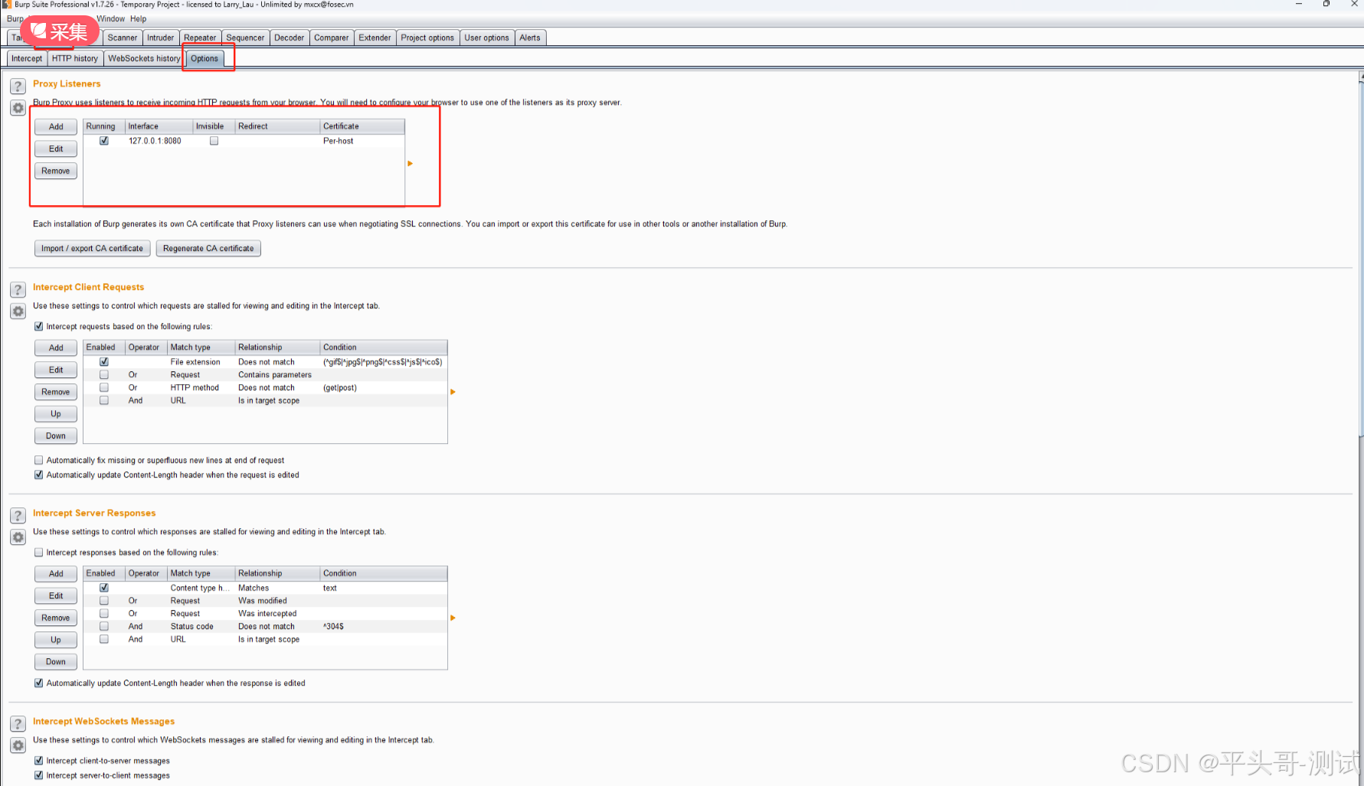Viewport: 1364px width, 786px height.
Task: Open gear options for Intercept Client Requests
Action: click(18, 311)
